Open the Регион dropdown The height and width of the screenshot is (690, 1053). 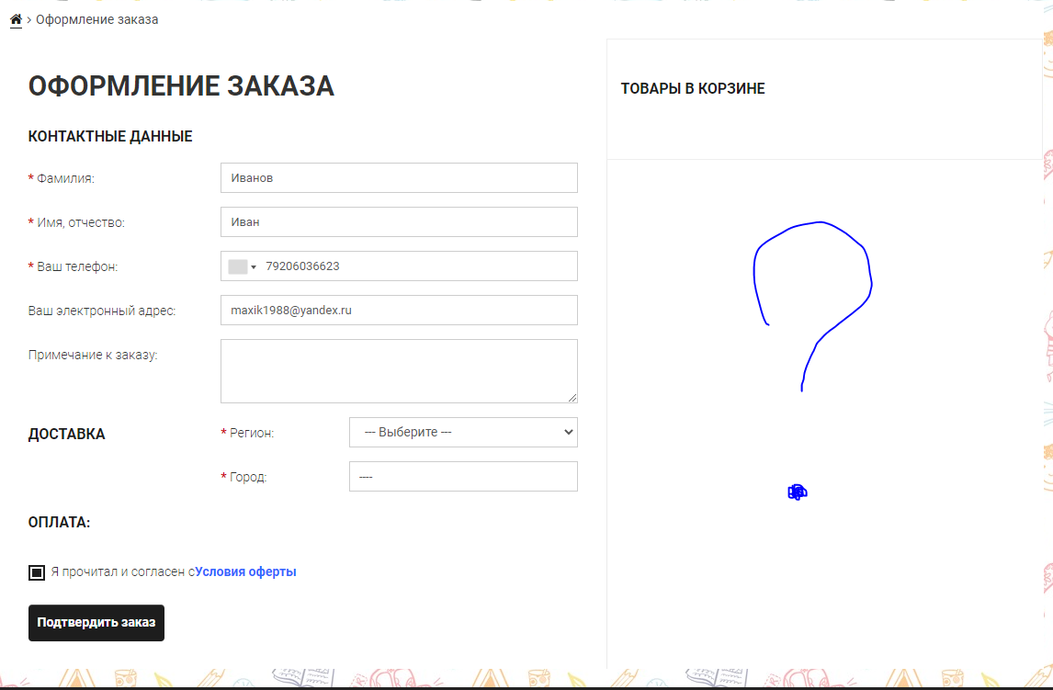point(463,432)
